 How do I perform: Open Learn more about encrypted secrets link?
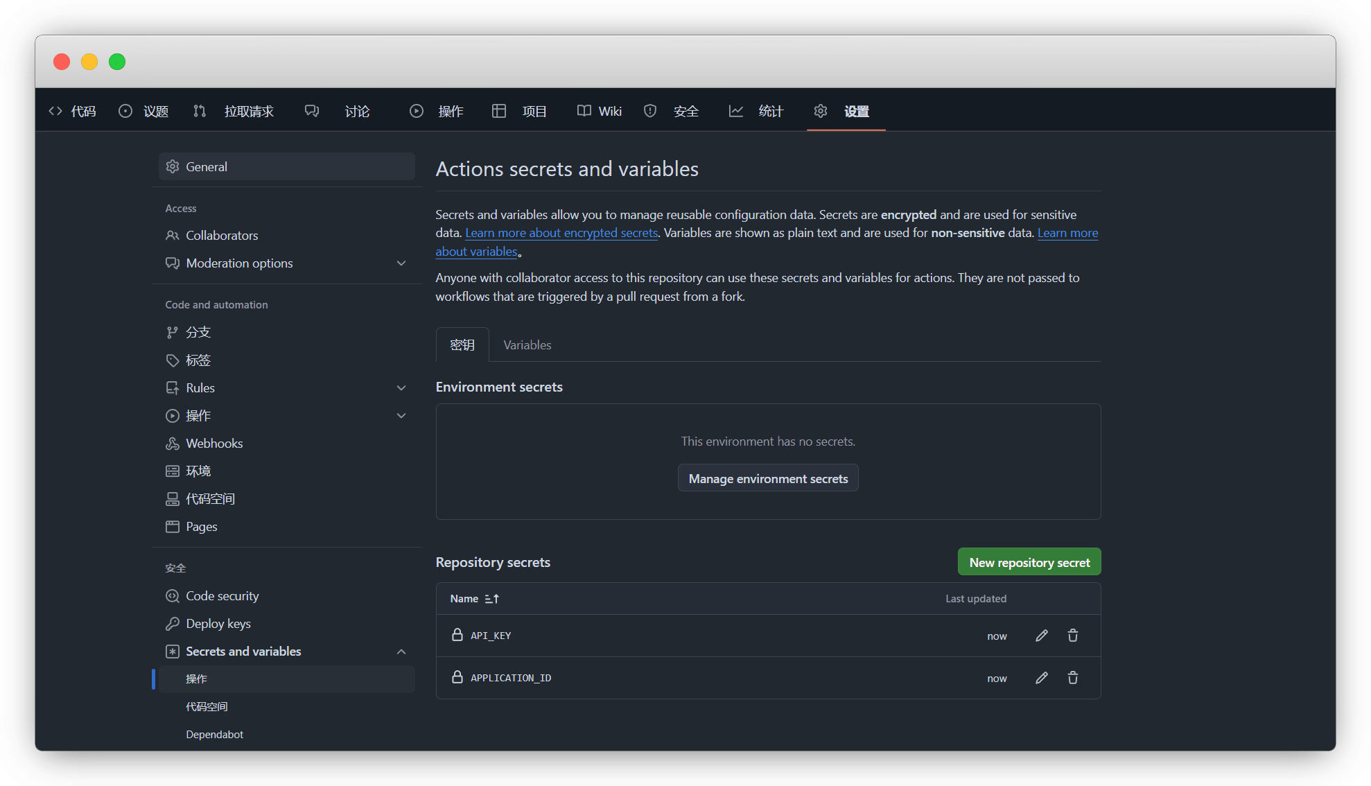pyautogui.click(x=561, y=233)
